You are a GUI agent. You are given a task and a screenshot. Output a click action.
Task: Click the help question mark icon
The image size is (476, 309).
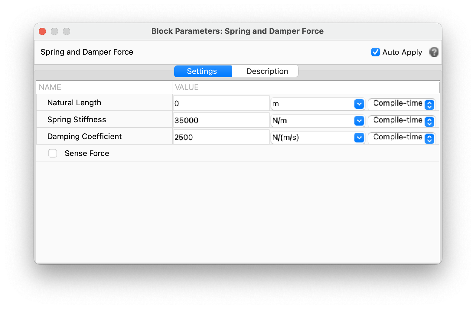(434, 52)
